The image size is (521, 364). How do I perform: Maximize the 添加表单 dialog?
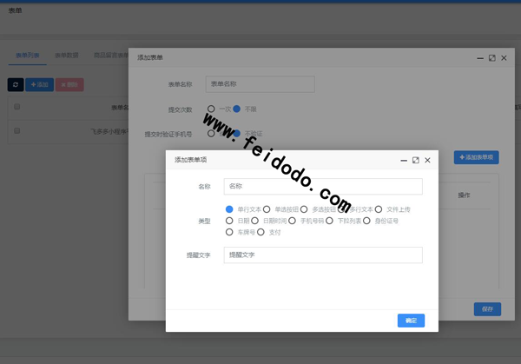click(492, 58)
